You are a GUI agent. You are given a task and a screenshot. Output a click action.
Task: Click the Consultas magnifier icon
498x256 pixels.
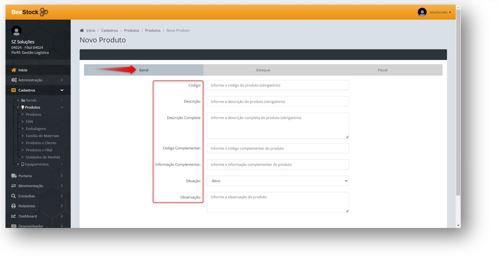pos(14,196)
